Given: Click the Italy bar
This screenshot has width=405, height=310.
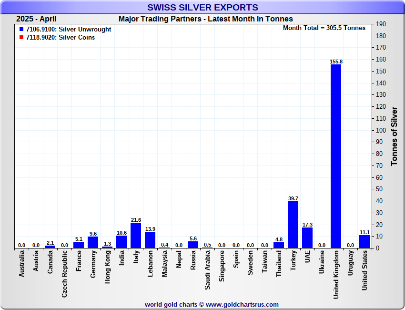Looking at the screenshot, I should 136,236.
